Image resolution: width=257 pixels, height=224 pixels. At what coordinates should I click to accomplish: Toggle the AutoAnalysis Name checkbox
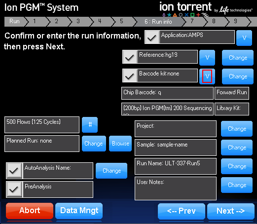coord(14,171)
